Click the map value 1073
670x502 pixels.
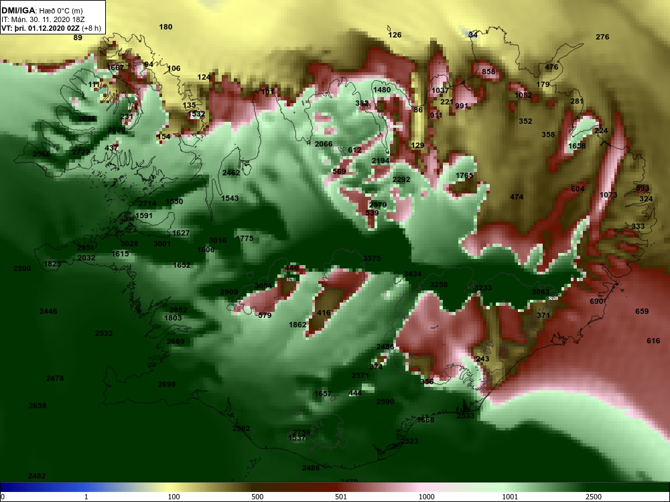(608, 195)
